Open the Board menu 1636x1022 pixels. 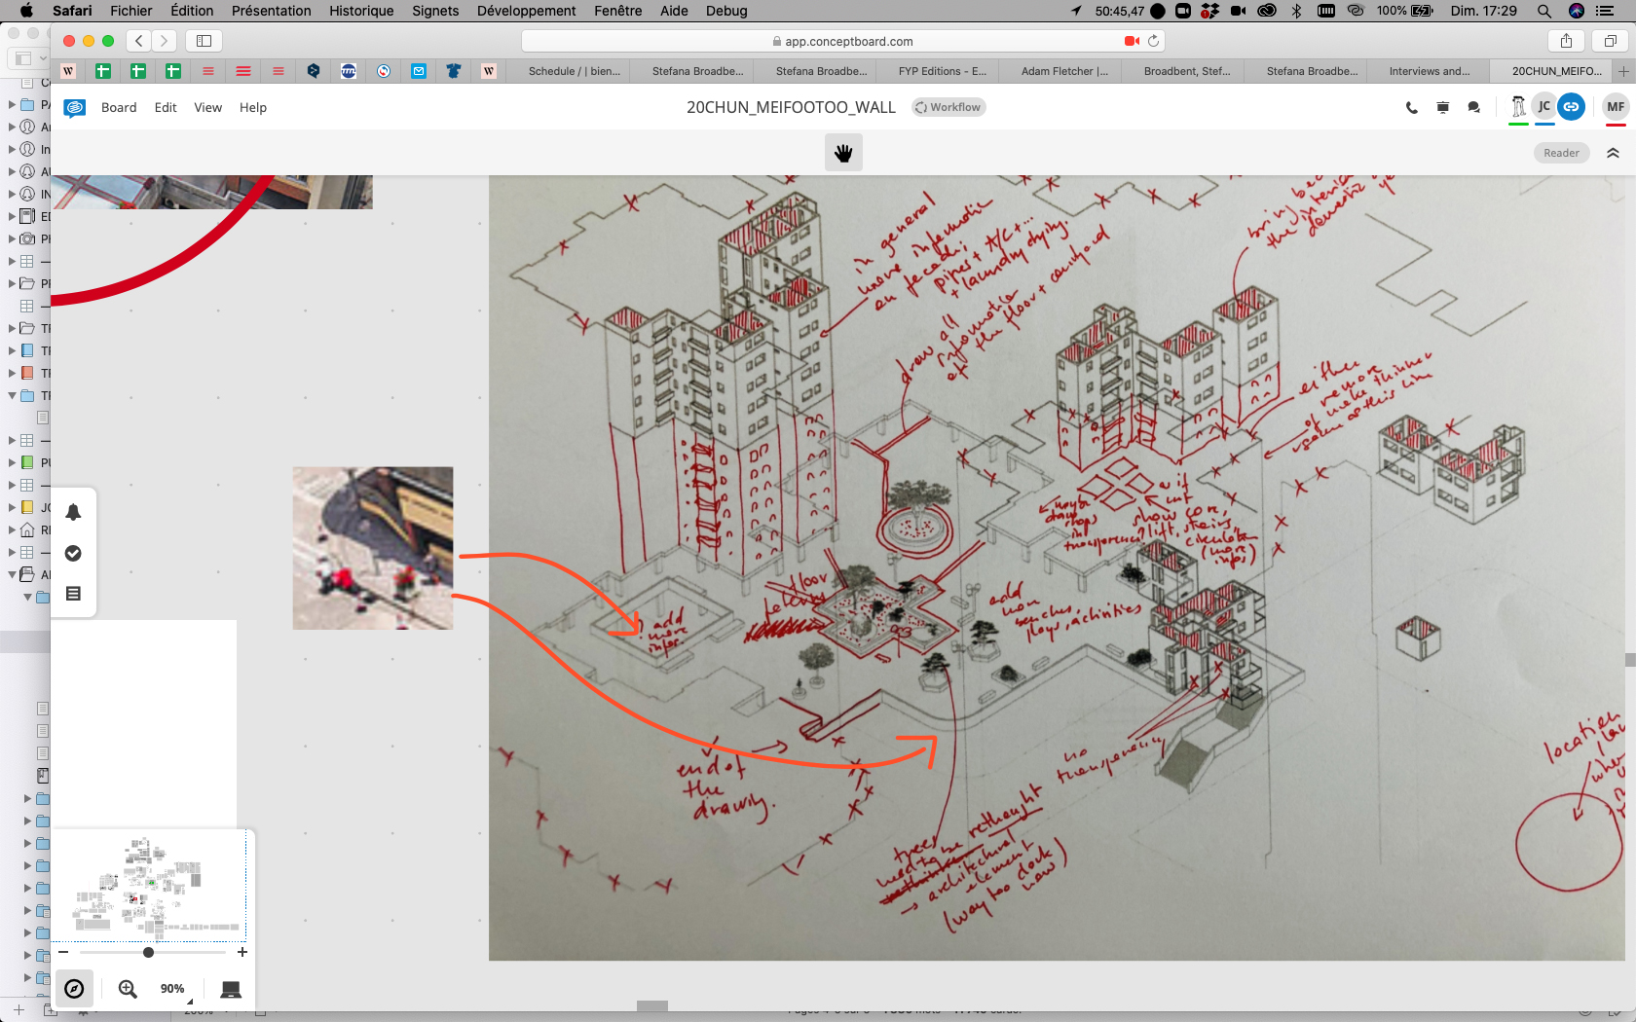tap(119, 107)
